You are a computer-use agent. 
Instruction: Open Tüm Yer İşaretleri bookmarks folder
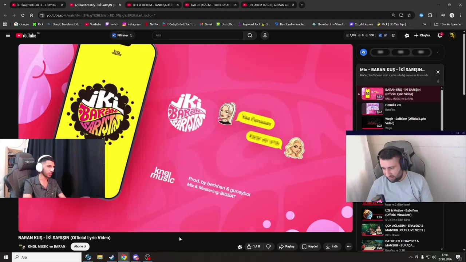point(448,24)
